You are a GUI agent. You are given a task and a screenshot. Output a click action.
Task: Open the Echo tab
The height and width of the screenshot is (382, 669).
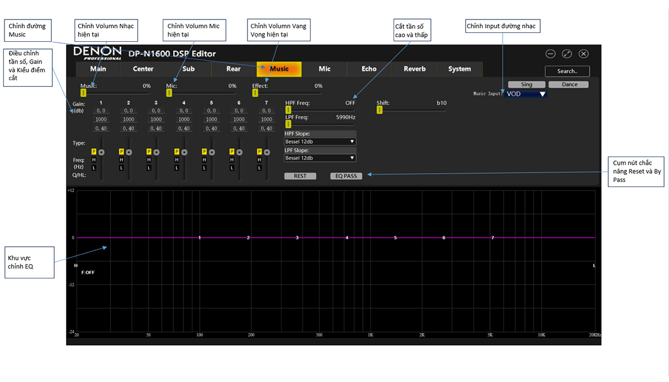[x=369, y=69]
